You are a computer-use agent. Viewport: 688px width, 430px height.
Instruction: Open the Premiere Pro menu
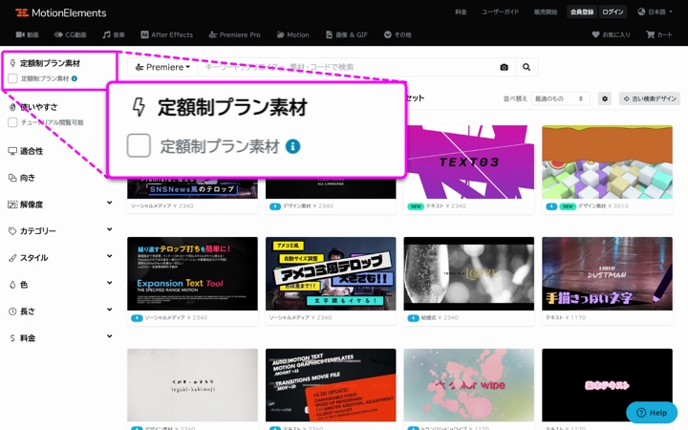pyautogui.click(x=235, y=34)
